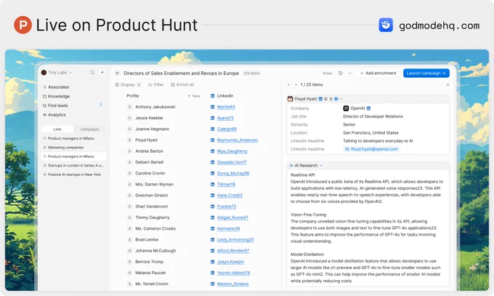The width and height of the screenshot is (494, 296).
Task: Click the email icon in floyd.hyatt@openai.com chip
Action: point(347,149)
